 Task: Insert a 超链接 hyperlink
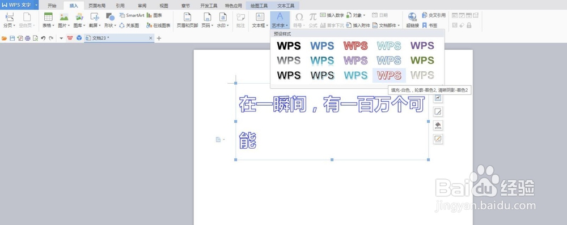point(412,20)
